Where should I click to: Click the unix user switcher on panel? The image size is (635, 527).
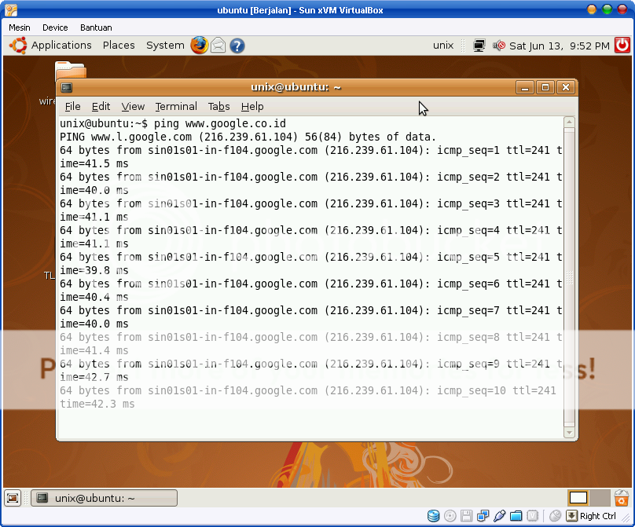[x=443, y=46]
